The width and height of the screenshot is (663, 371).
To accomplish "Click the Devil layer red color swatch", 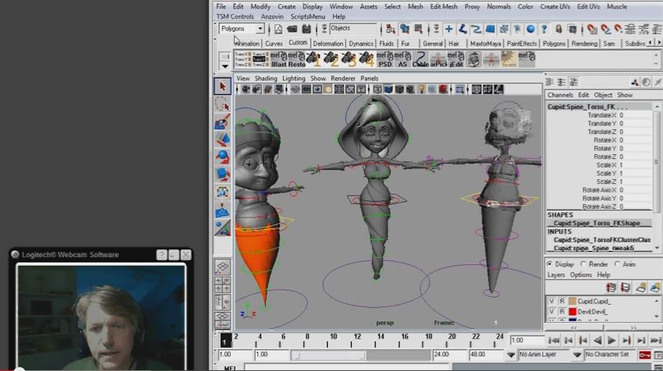I will coord(572,312).
